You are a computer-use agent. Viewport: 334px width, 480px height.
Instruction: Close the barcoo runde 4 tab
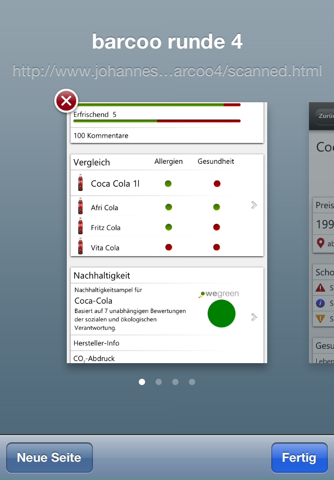66,101
